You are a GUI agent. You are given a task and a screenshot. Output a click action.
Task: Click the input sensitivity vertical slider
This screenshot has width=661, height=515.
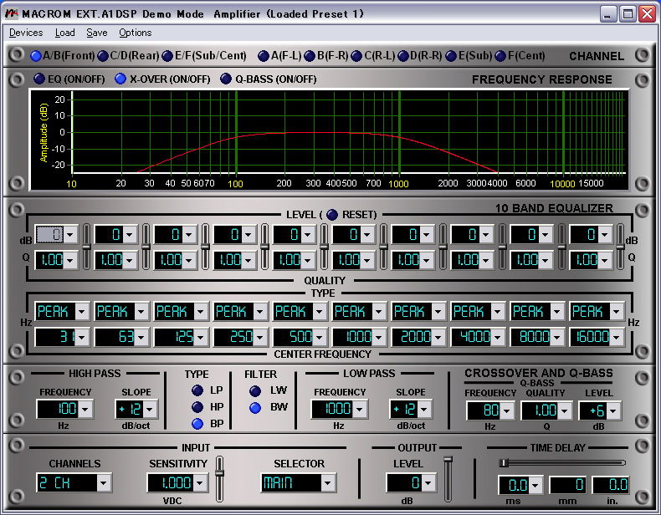[219, 479]
